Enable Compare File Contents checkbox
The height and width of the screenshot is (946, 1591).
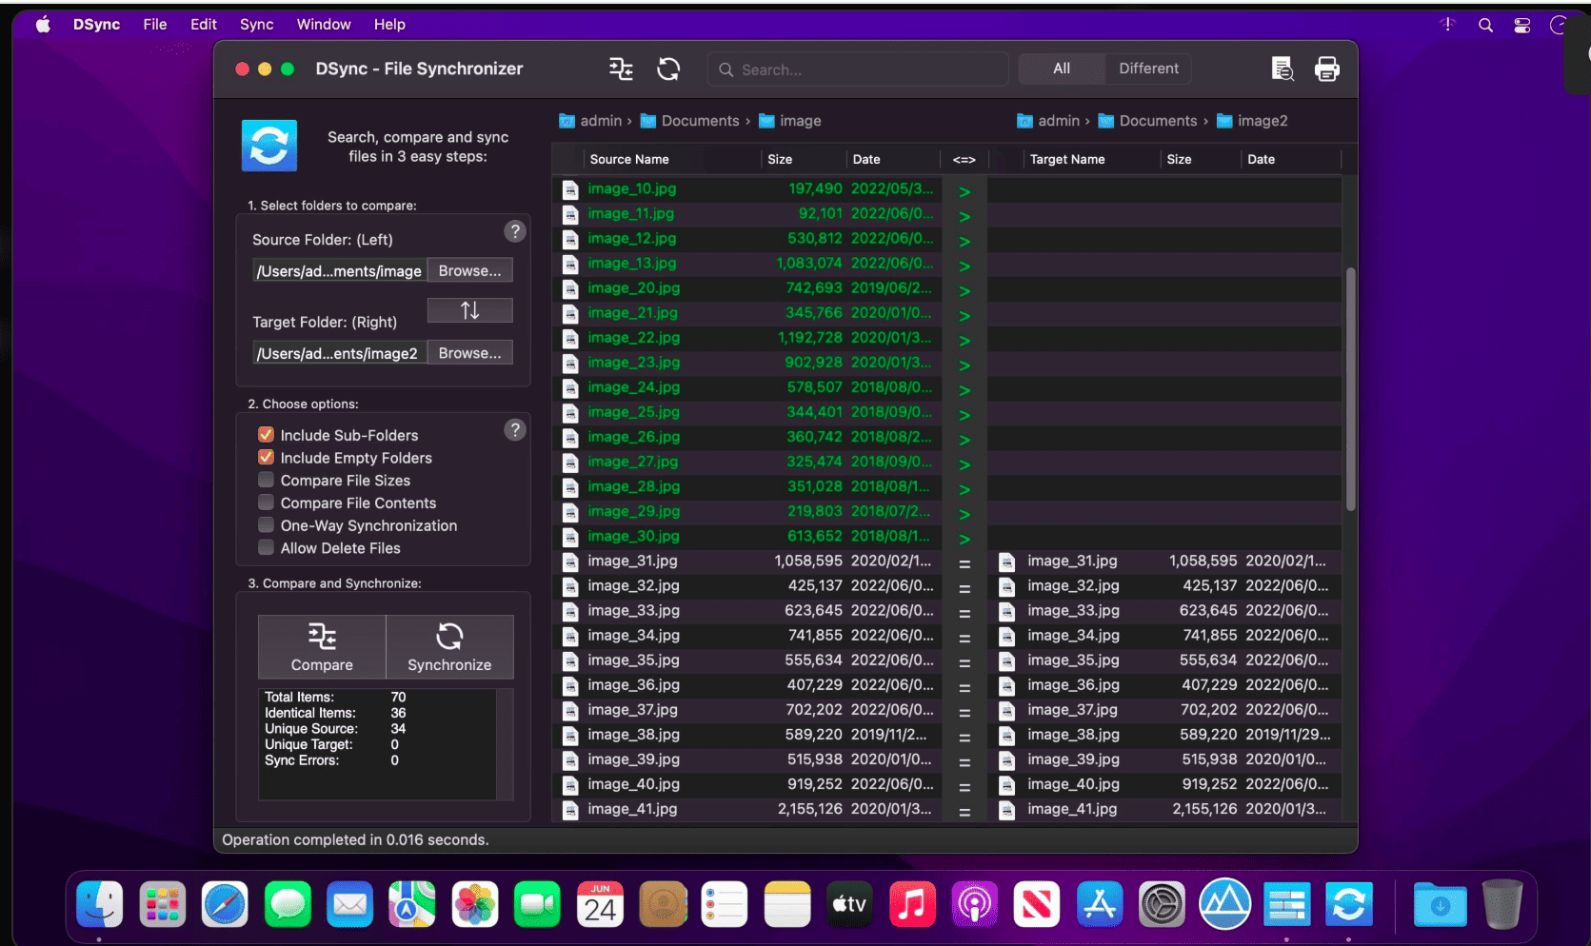point(267,503)
